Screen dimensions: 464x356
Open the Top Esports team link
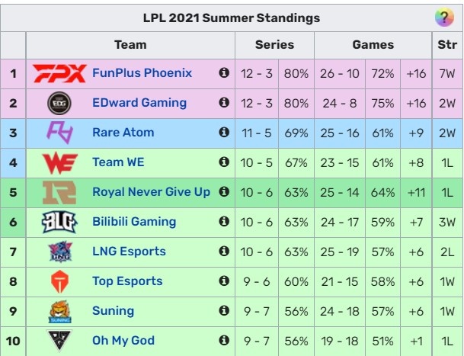point(127,281)
